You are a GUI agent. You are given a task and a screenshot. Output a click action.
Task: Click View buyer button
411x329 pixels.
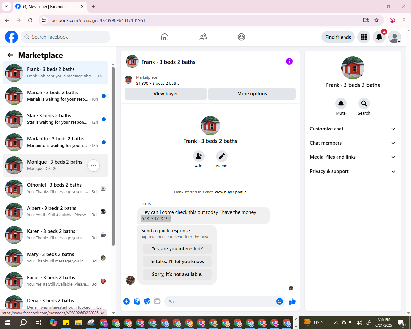point(166,94)
